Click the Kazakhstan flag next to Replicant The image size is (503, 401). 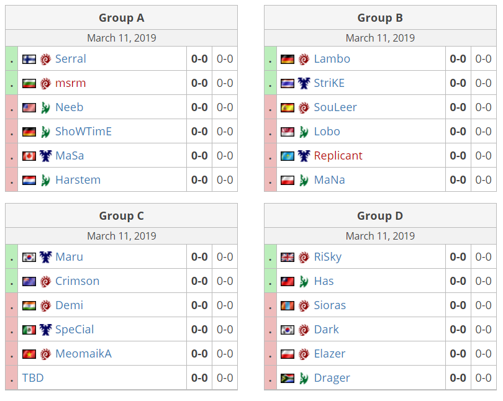click(x=288, y=156)
